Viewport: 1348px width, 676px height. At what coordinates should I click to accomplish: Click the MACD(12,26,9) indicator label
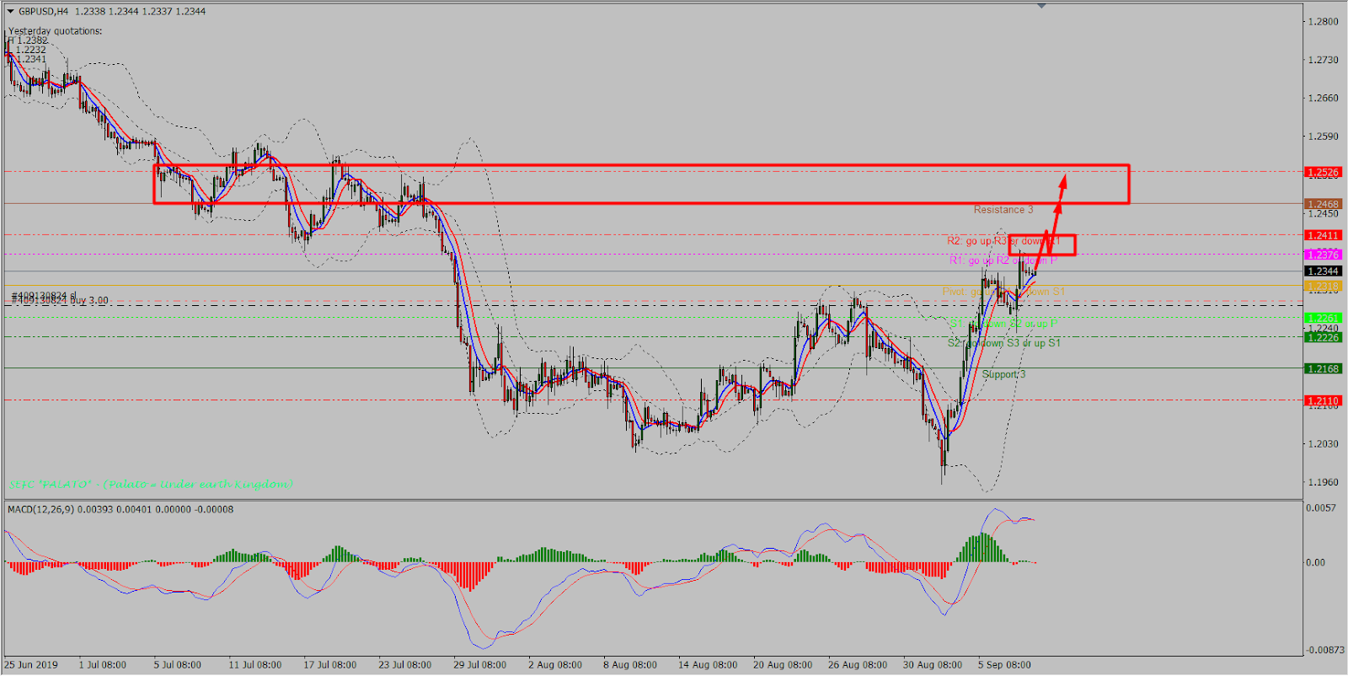click(x=40, y=509)
